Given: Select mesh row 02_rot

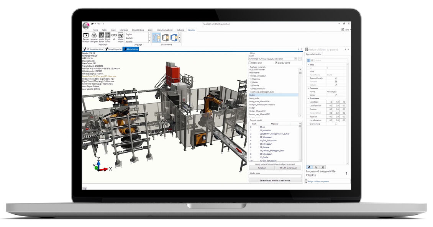Looking at the screenshot, I should tap(274, 127).
